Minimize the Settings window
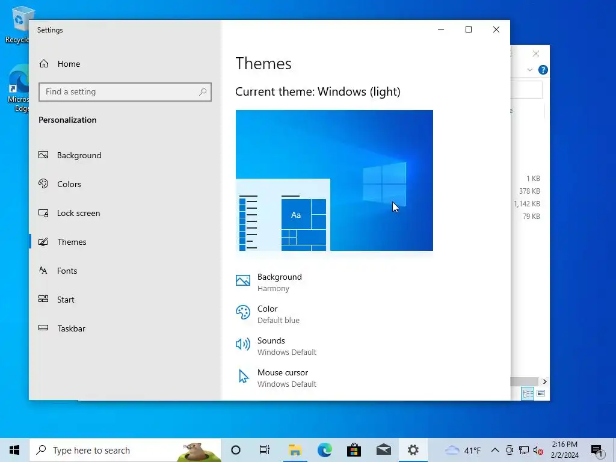This screenshot has height=462, width=616. tap(441, 29)
